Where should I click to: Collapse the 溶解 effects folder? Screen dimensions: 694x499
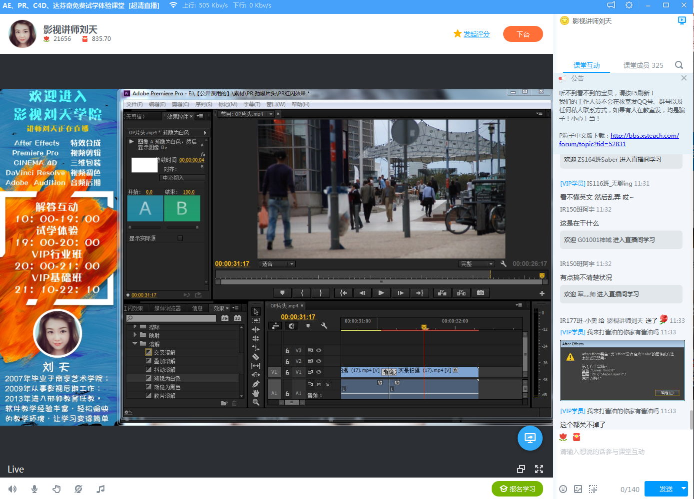[135, 344]
